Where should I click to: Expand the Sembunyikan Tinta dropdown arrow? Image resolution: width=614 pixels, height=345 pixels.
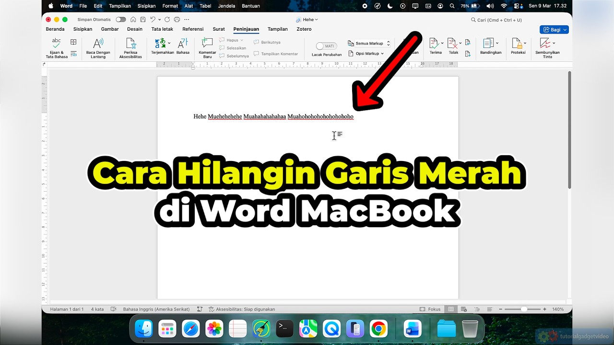pyautogui.click(x=554, y=43)
